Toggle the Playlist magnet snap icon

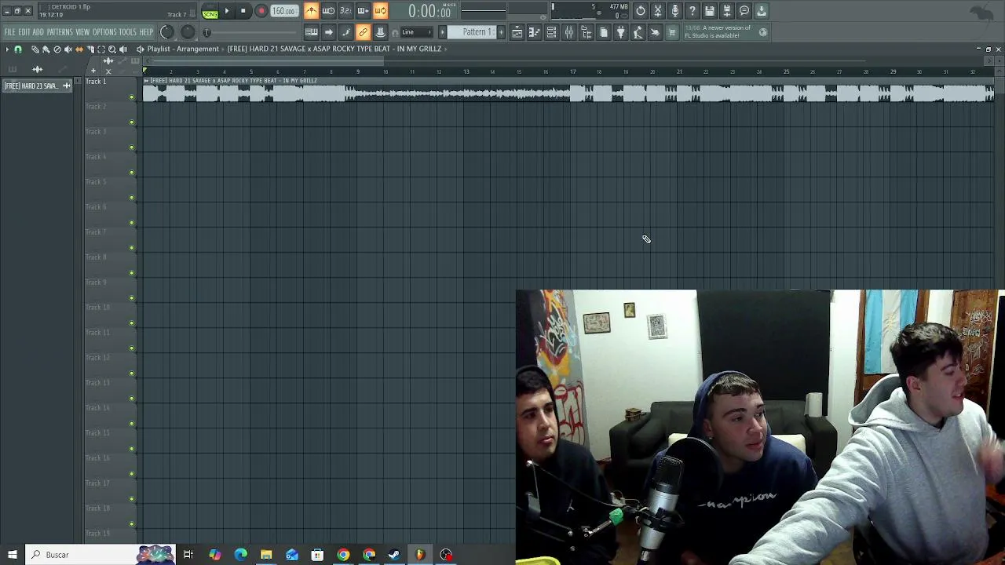click(18, 49)
